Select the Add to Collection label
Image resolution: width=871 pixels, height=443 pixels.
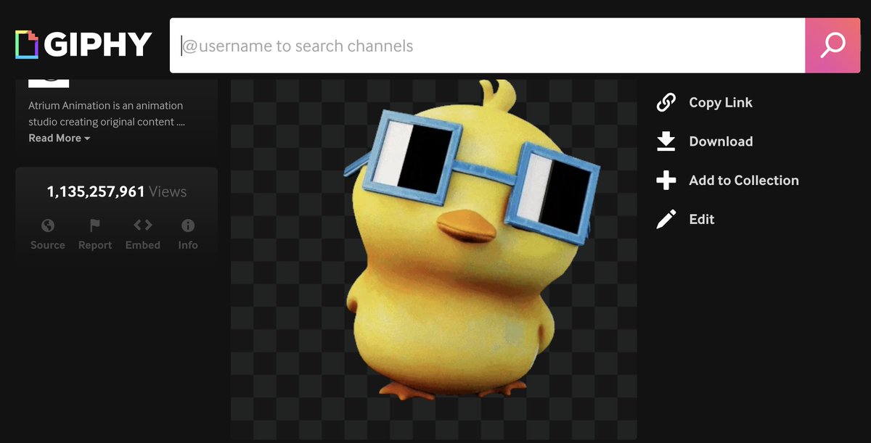744,181
